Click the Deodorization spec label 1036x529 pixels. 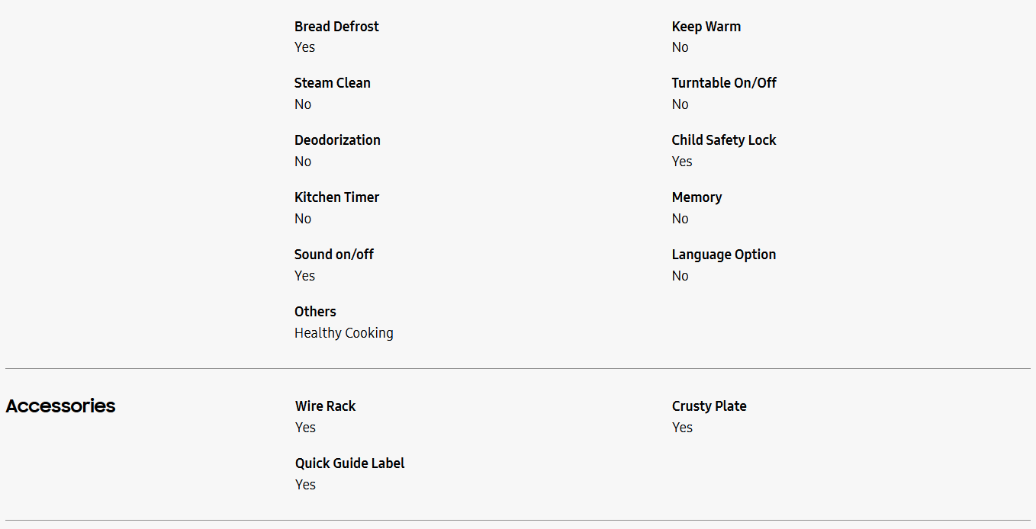(337, 140)
